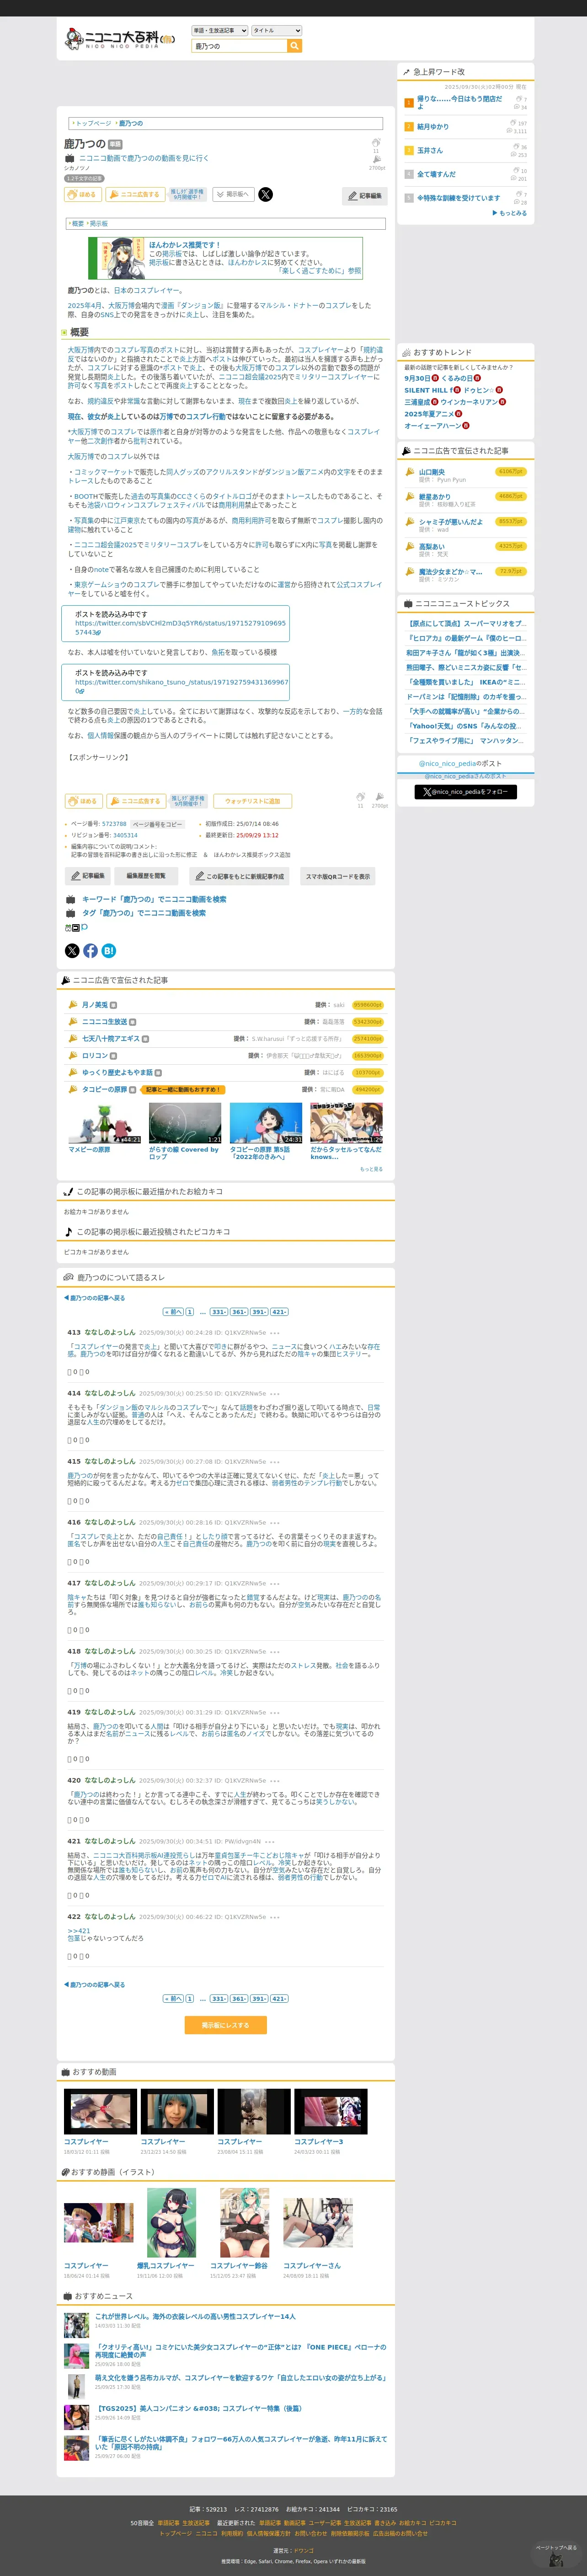
Task: Share the article on X near title
Action: point(265,194)
